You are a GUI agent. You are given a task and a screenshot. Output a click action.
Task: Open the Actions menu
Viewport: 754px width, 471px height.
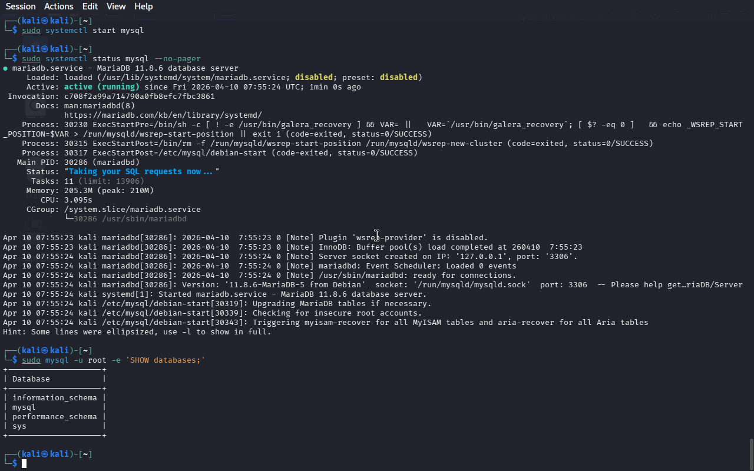pyautogui.click(x=59, y=6)
